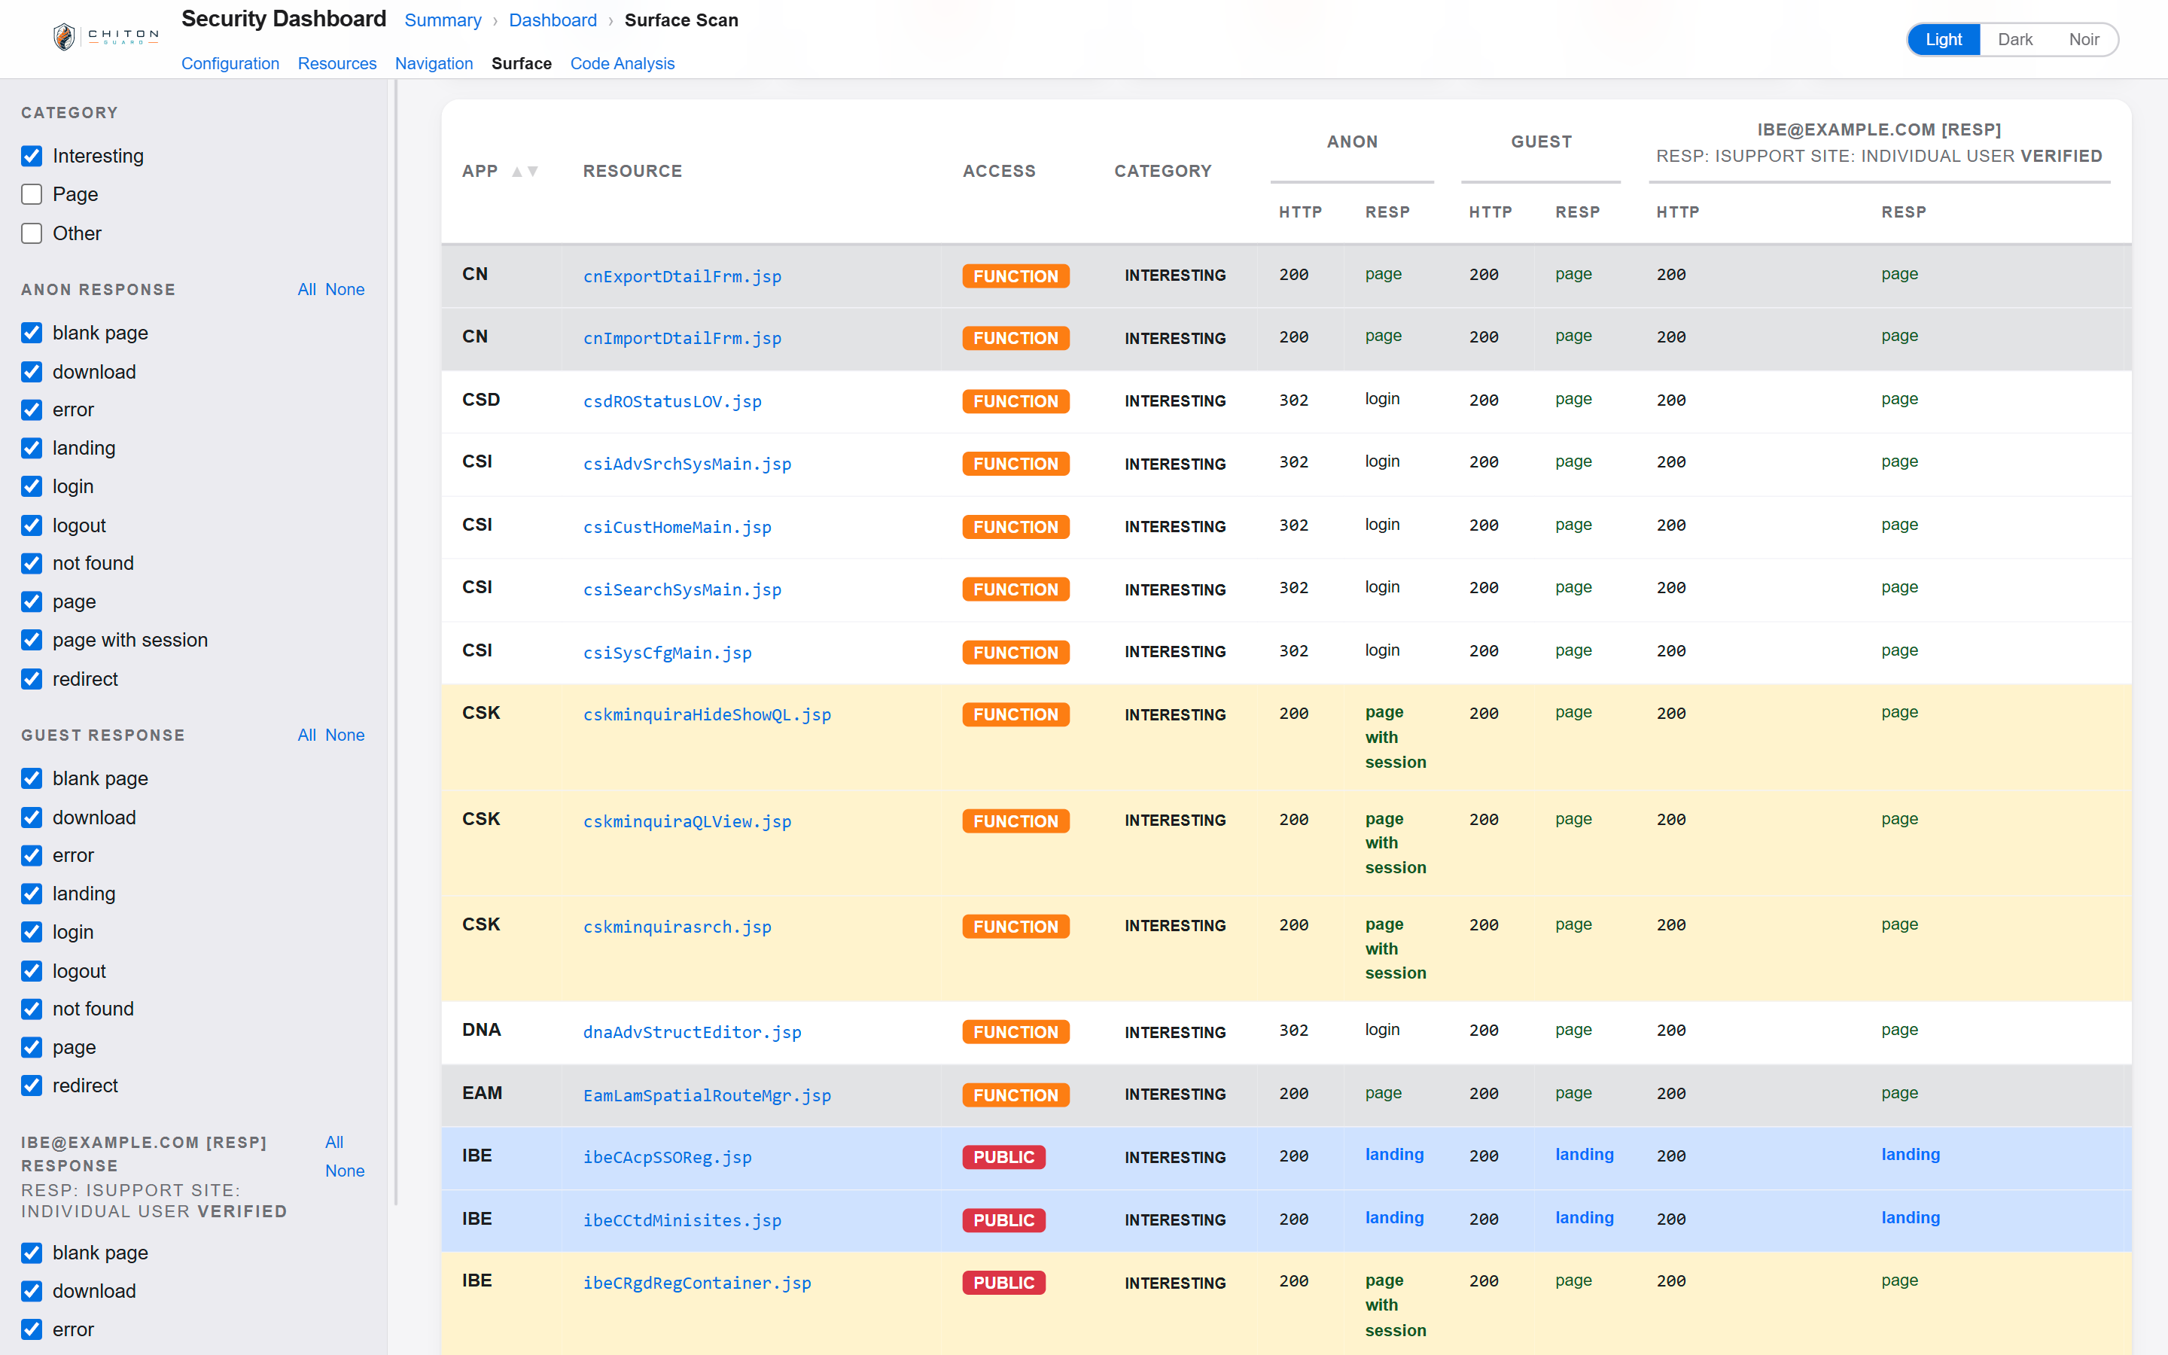Open ibeCCtdMinisites.jsp resource
The height and width of the screenshot is (1355, 2168).
coord(683,1219)
